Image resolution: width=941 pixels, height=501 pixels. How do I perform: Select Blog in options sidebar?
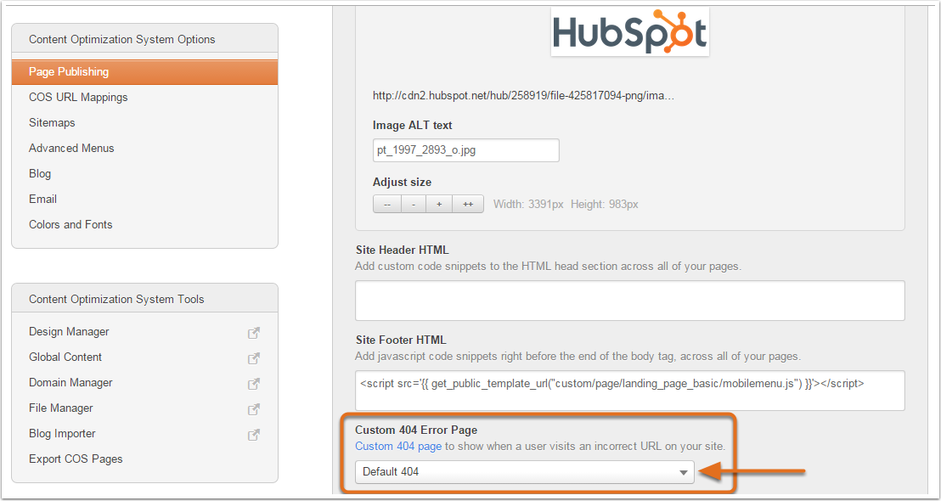pos(40,173)
